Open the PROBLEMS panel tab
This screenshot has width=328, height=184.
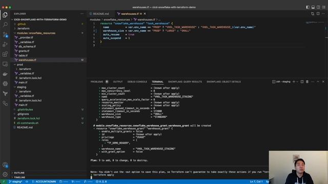[97, 82]
